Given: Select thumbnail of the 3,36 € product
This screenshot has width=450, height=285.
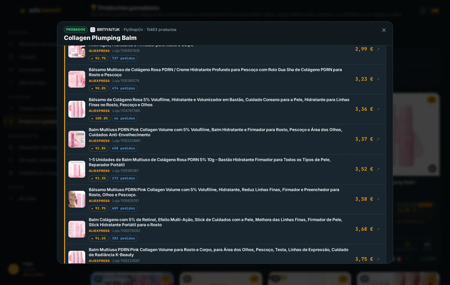Looking at the screenshot, I should [77, 109].
